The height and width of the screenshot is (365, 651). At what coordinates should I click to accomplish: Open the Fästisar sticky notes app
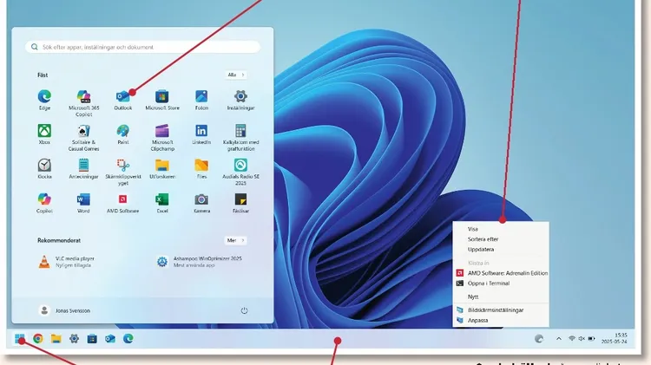(x=240, y=203)
